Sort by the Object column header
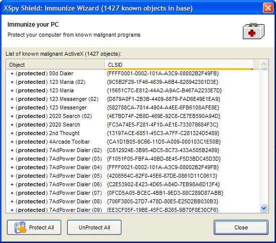 tap(56, 65)
